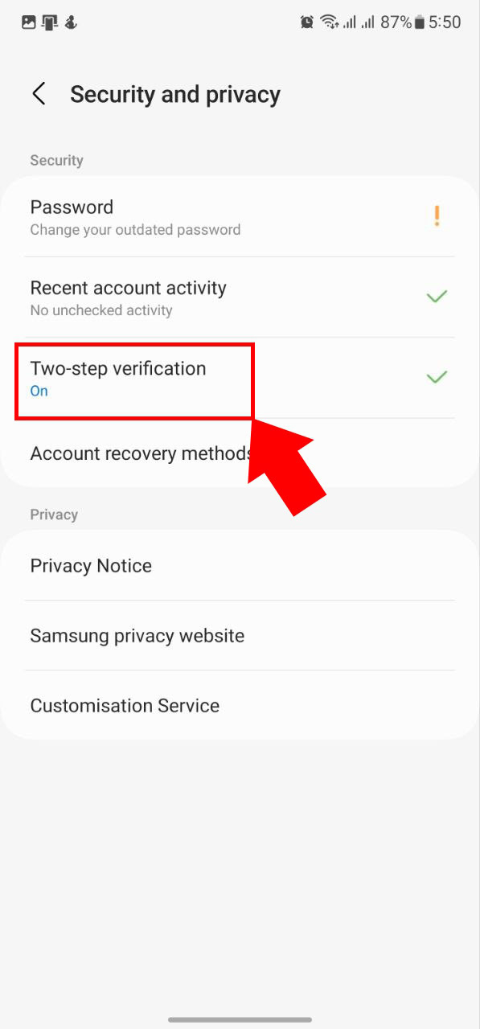Tap green checkmark beside Two-step verification
This screenshot has height=1029, width=480.
tap(437, 377)
